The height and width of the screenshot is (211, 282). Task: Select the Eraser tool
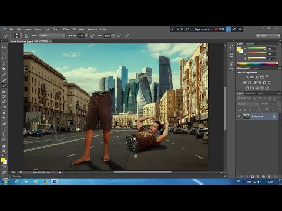4,102
